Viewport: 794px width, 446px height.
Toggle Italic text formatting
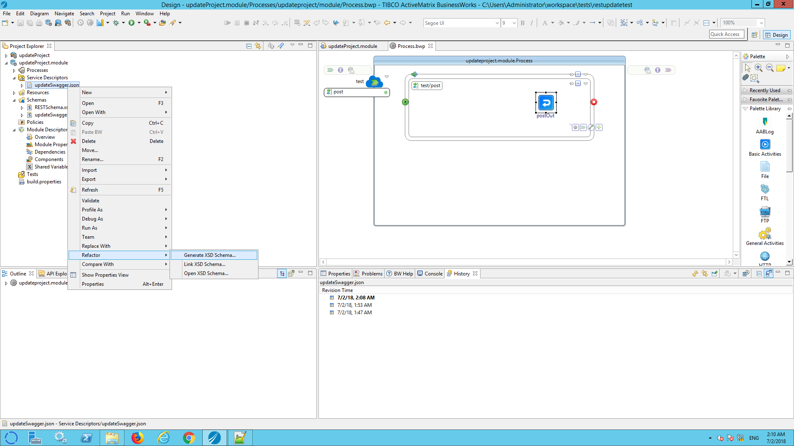[x=532, y=23]
